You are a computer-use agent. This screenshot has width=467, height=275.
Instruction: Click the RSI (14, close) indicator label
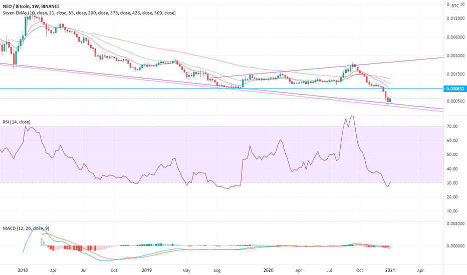[17, 122]
